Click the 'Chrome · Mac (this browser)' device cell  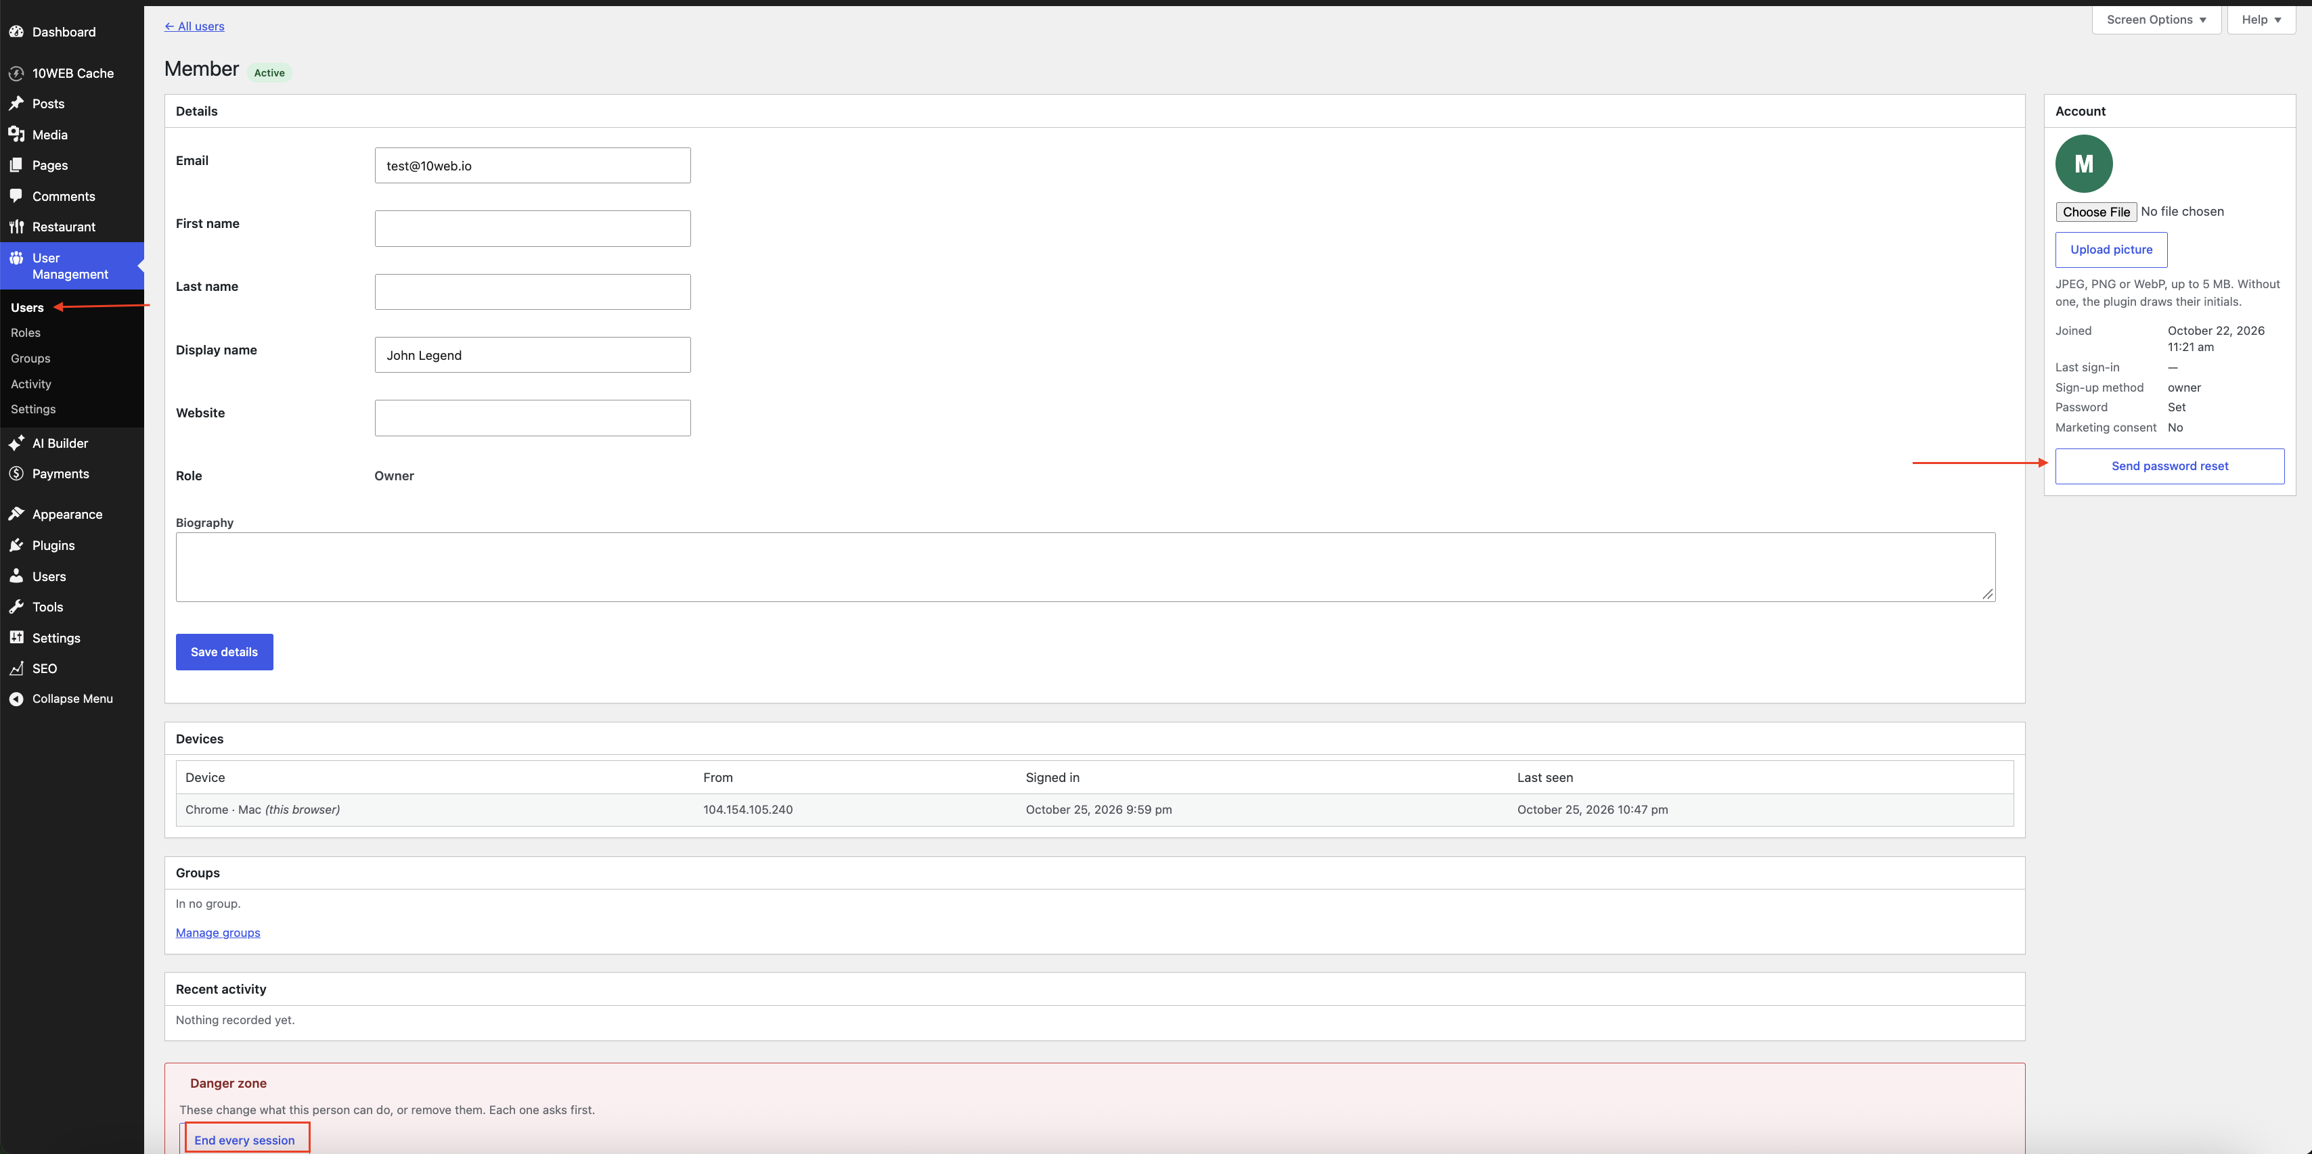(x=262, y=810)
